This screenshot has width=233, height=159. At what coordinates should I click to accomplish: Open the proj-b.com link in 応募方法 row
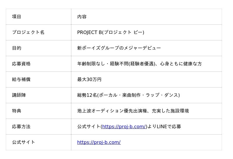point(124,127)
